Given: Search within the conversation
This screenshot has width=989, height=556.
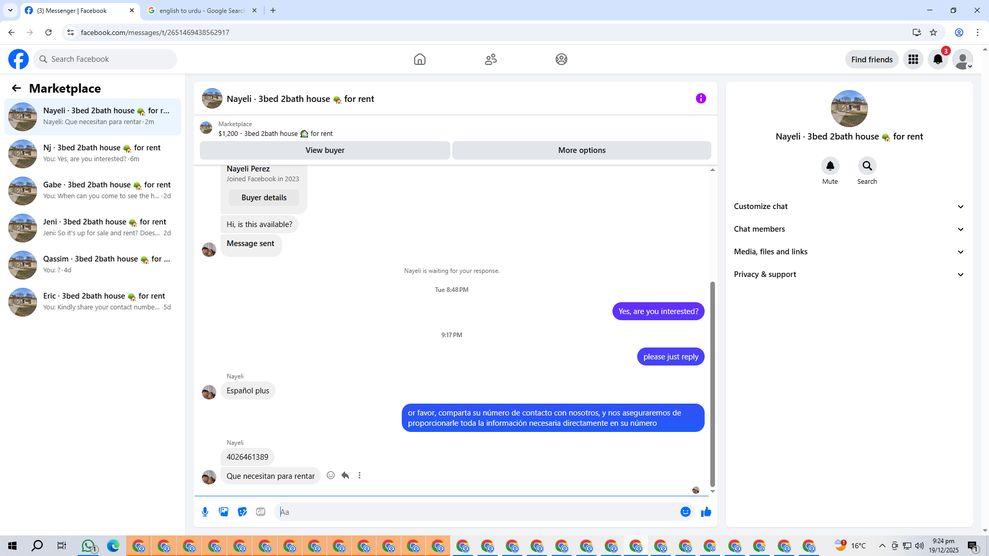Looking at the screenshot, I should coord(867,166).
